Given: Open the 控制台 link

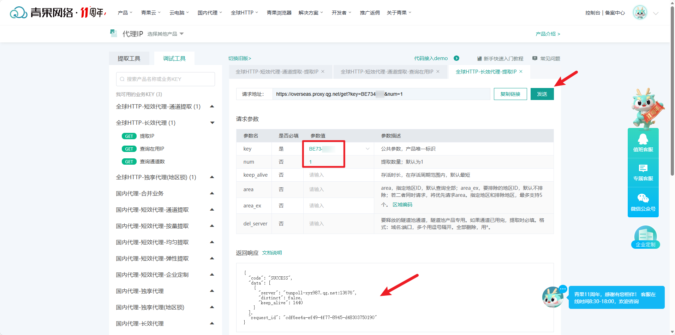Looking at the screenshot, I should click(x=592, y=13).
